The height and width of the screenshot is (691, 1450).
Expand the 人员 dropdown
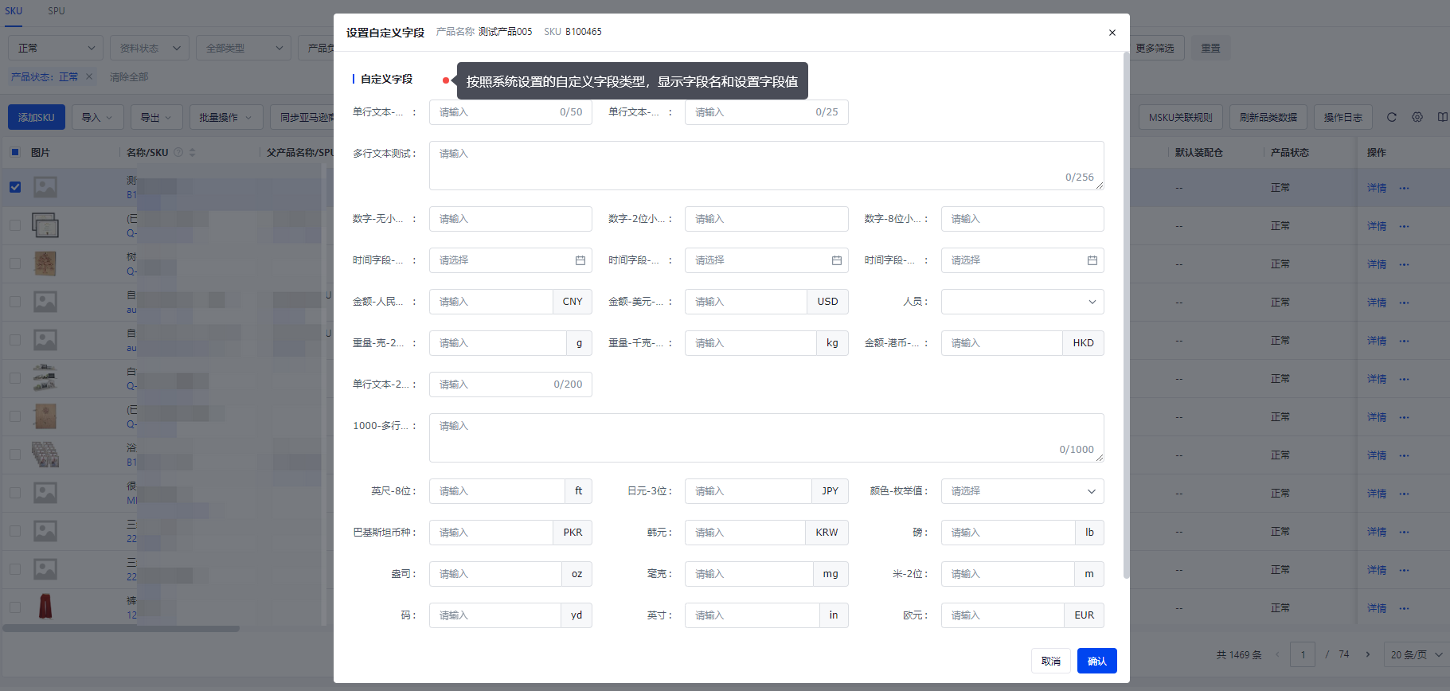pos(1022,302)
